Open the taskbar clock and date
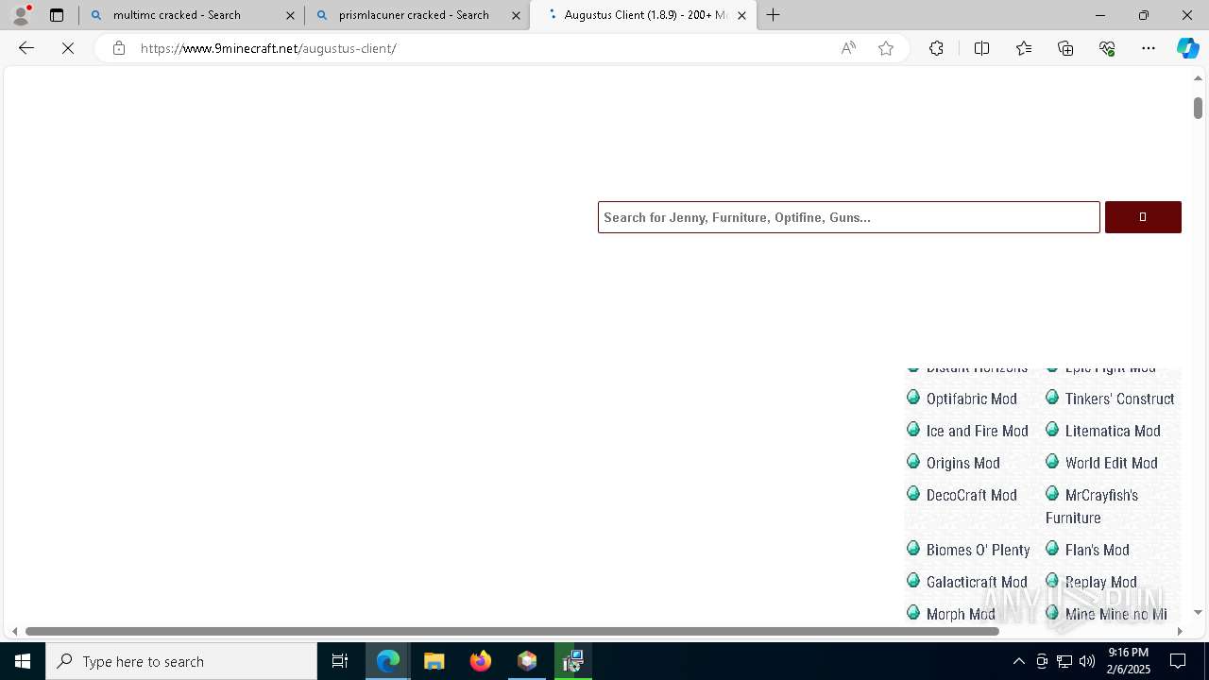Screen dimensions: 1209x680 [x=1128, y=661]
